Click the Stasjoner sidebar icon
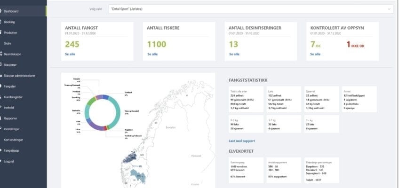Screen dimensions: 399x188 (2, 65)
